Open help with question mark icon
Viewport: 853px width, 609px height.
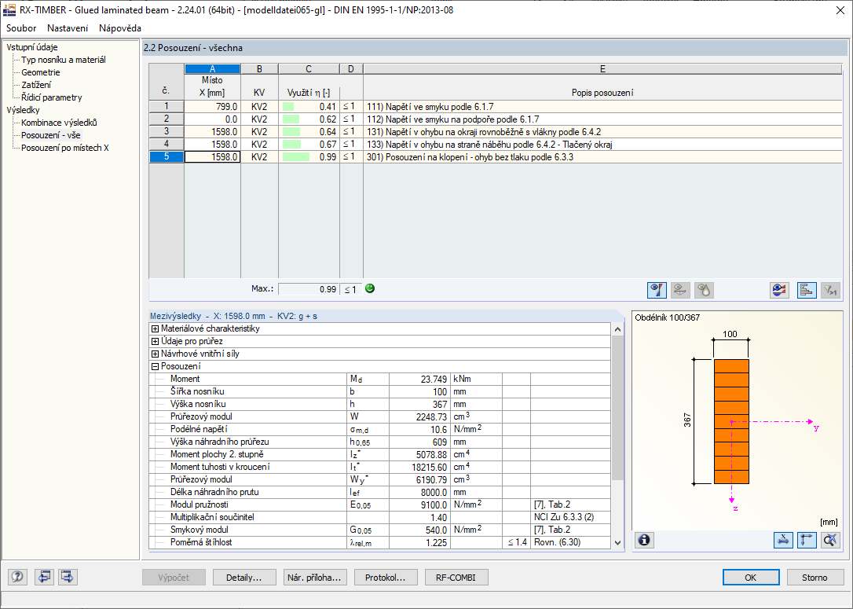[17, 577]
